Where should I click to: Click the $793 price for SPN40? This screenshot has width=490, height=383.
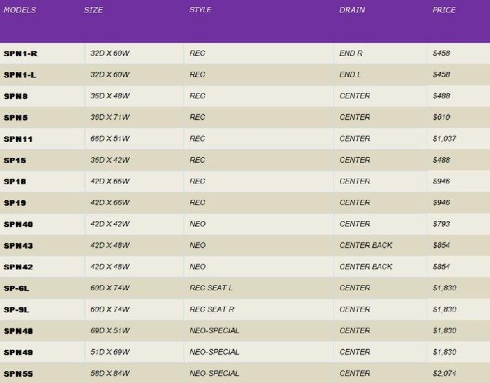tap(441, 224)
